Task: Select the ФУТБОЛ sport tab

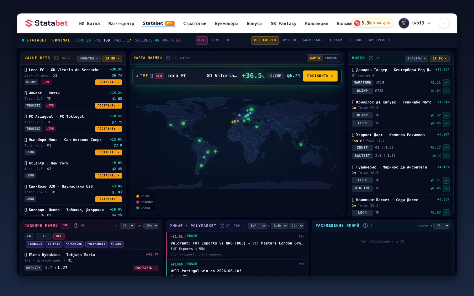Action: point(289,40)
